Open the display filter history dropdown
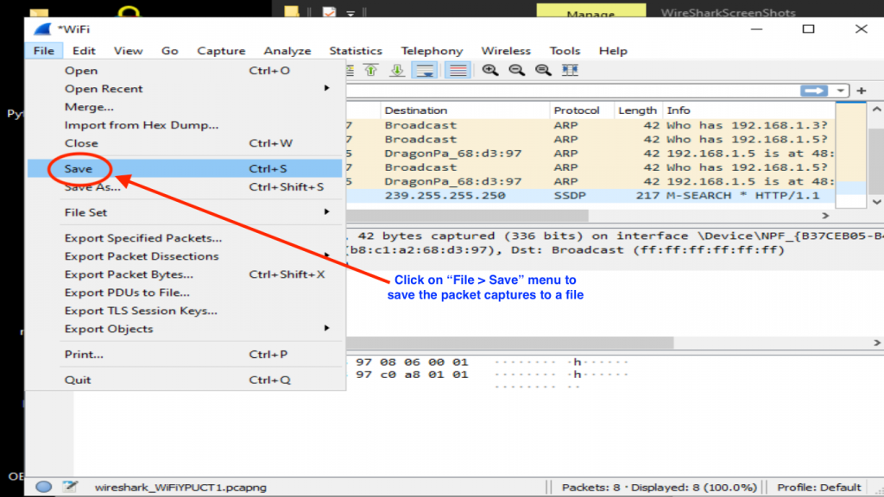 pyautogui.click(x=840, y=91)
